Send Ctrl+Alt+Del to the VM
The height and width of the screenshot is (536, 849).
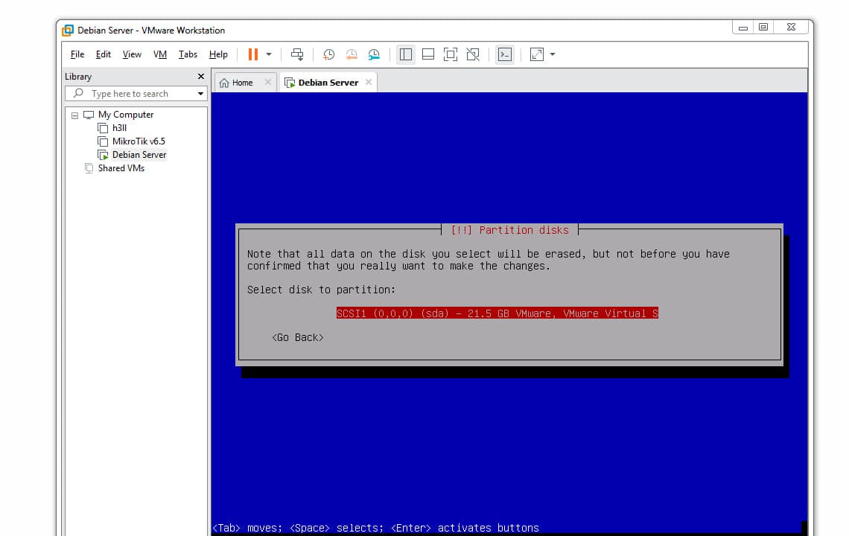click(x=297, y=54)
